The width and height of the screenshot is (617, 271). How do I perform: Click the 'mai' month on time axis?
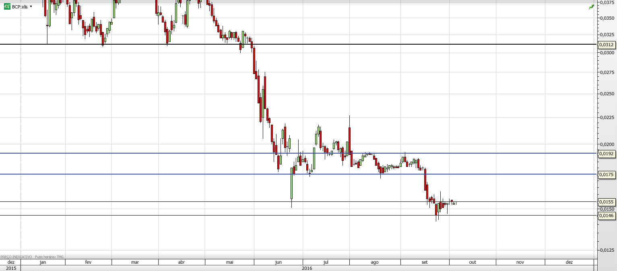click(229, 262)
